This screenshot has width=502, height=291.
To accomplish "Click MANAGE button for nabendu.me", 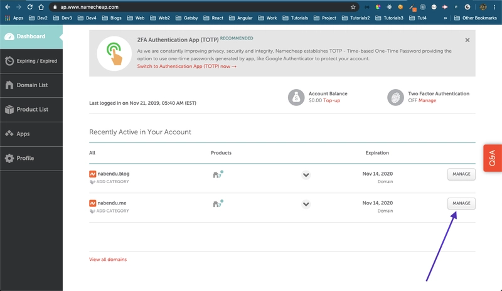I will [x=461, y=203].
